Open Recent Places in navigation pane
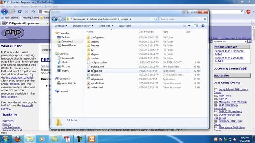The width and height of the screenshot is (255, 143). pos(69,46)
